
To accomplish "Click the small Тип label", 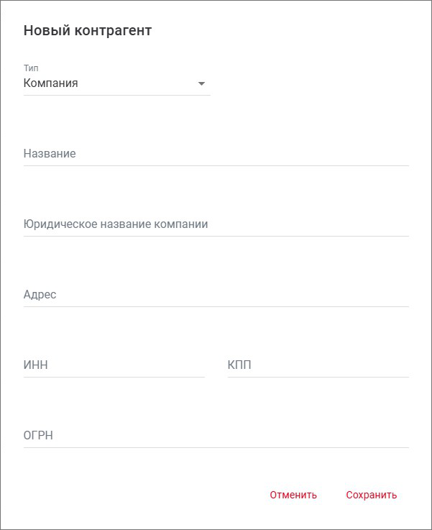I will tap(31, 68).
